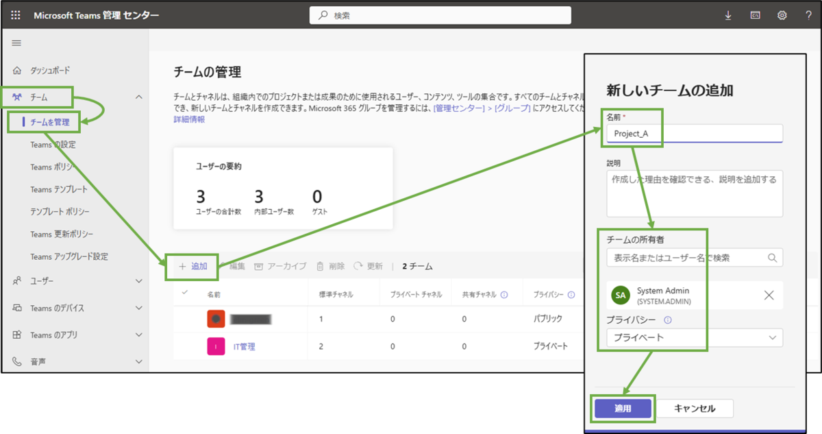Open the プライバシー dropdown showing プライベート
The image size is (822, 434).
click(695, 337)
